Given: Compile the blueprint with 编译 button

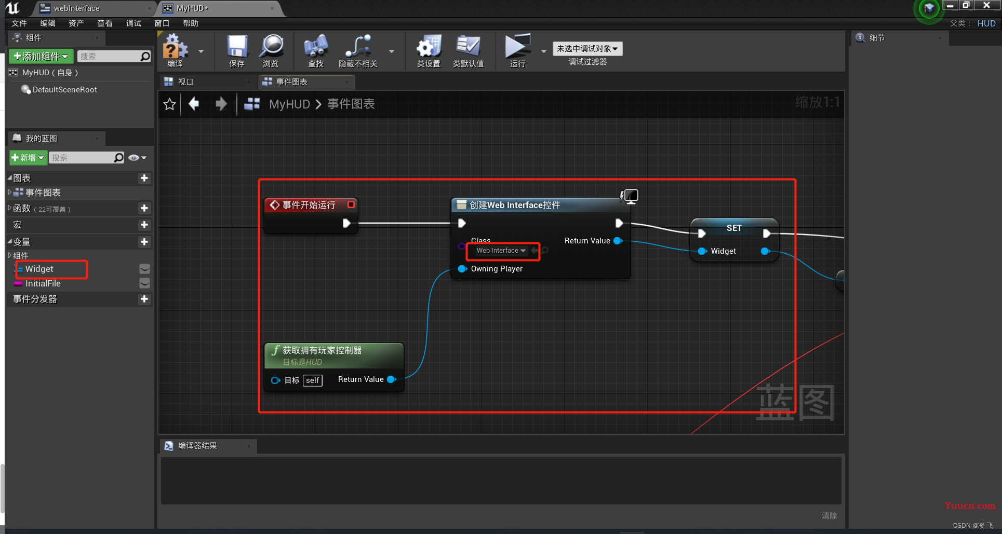Looking at the screenshot, I should tap(175, 51).
